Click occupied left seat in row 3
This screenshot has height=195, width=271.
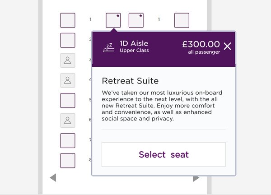68,60
